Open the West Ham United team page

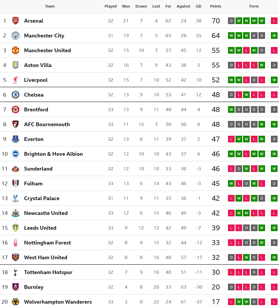coord(46,257)
